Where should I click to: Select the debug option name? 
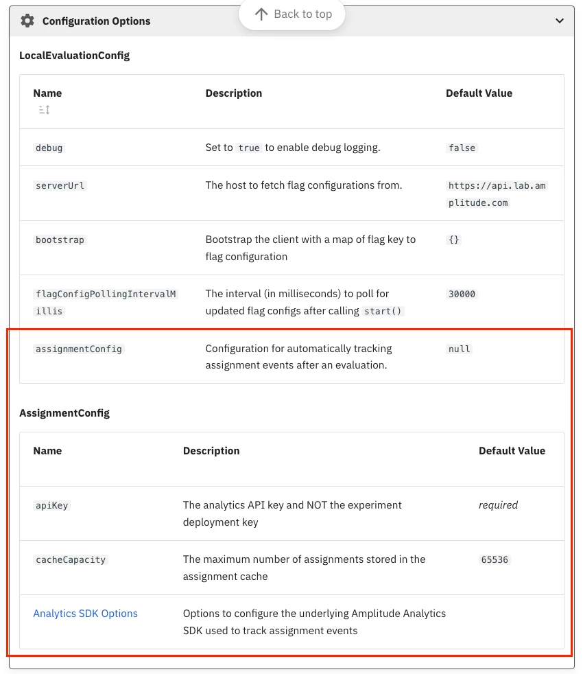click(x=49, y=148)
